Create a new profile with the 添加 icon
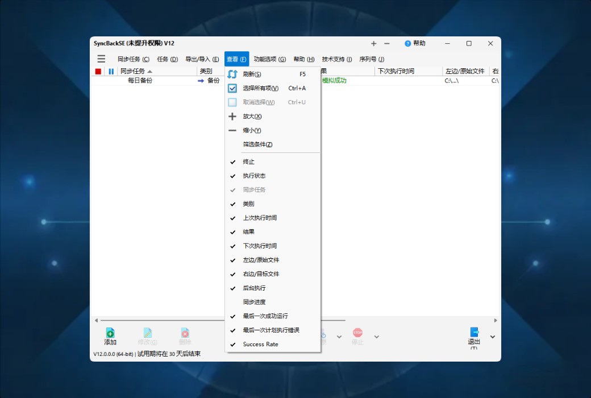This screenshot has width=591, height=398. 110,336
